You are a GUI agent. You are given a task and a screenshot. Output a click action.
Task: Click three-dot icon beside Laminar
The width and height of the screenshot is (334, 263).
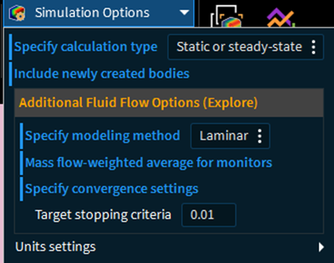(x=259, y=136)
